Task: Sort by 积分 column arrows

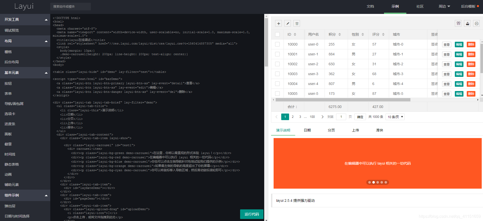Action: click(340, 34)
